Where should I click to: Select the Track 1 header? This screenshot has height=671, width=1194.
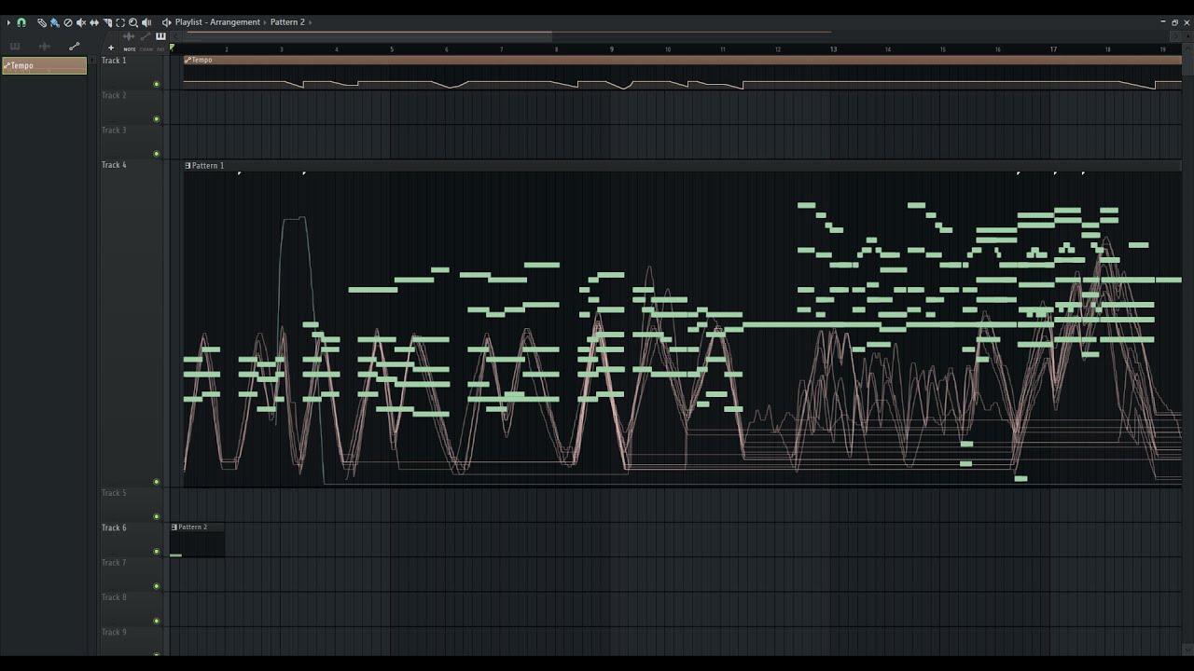click(x=131, y=72)
